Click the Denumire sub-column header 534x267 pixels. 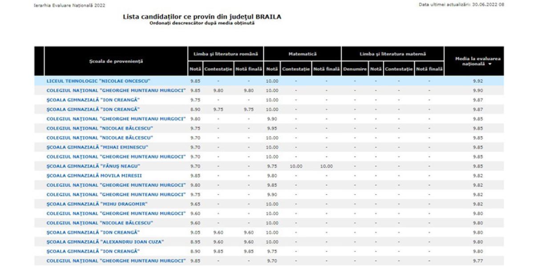355,69
